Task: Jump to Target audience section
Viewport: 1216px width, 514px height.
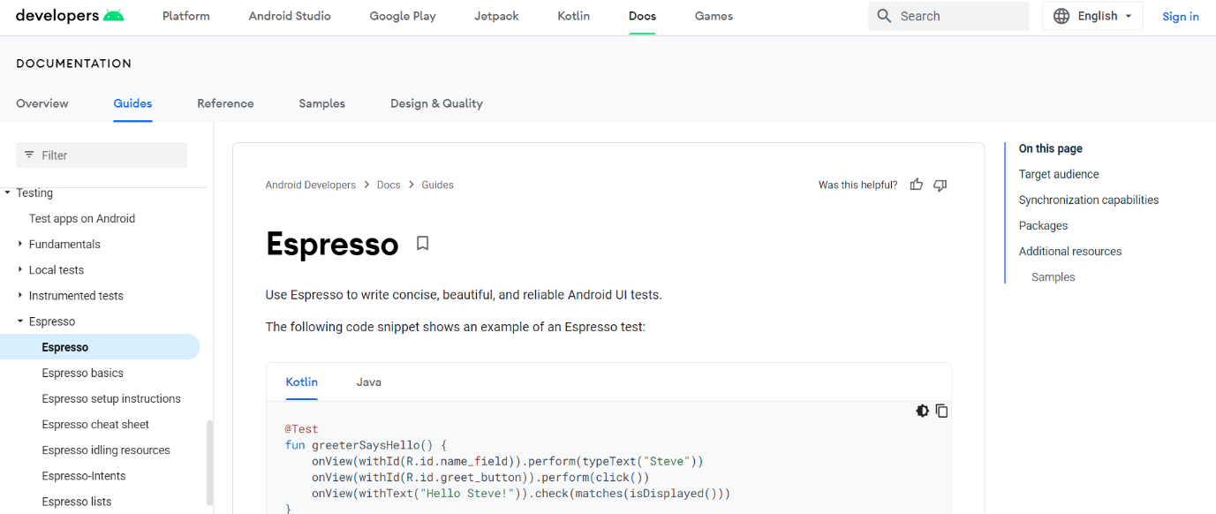Action: coord(1059,174)
